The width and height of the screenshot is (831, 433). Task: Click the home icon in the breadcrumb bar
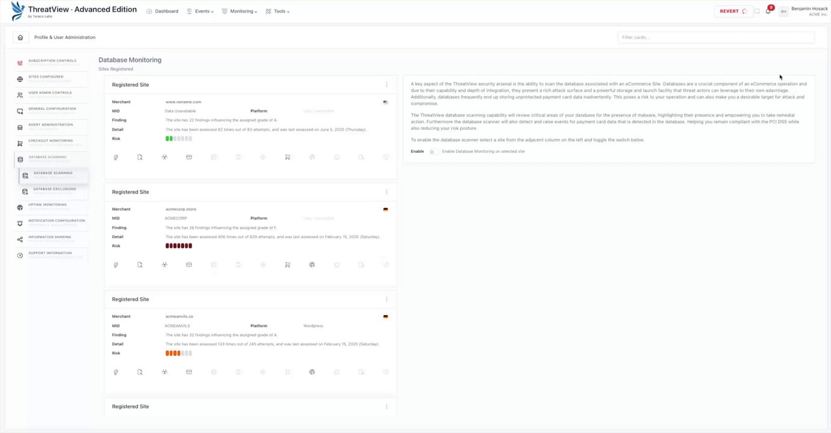pyautogui.click(x=20, y=37)
